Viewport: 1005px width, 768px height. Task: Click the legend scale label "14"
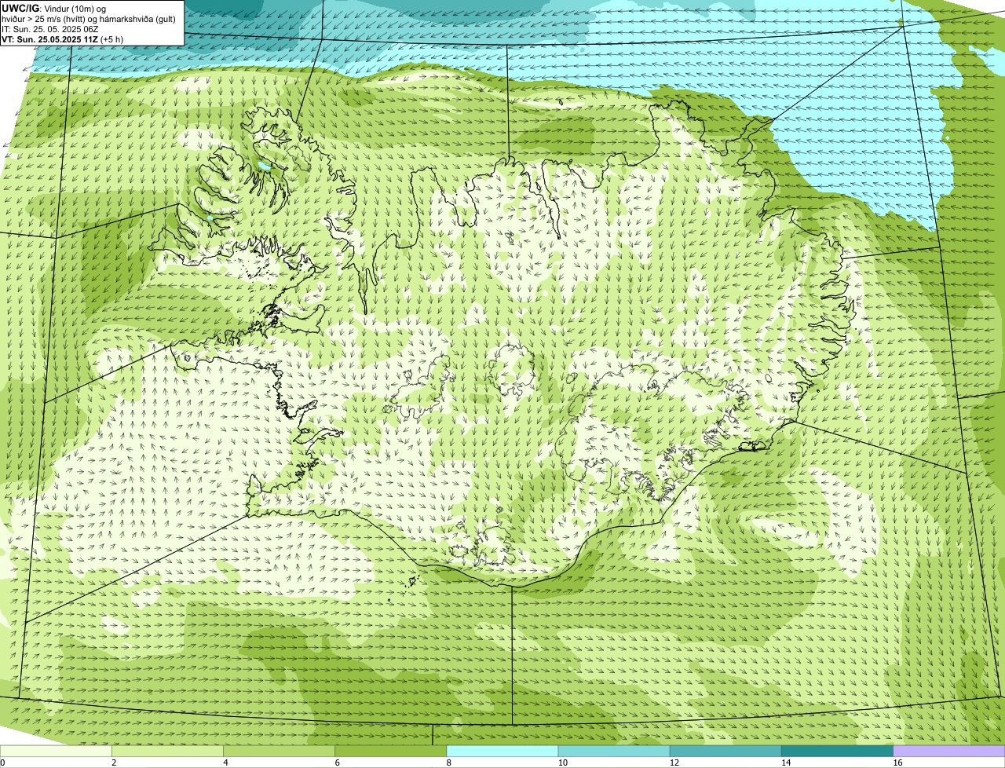[785, 763]
